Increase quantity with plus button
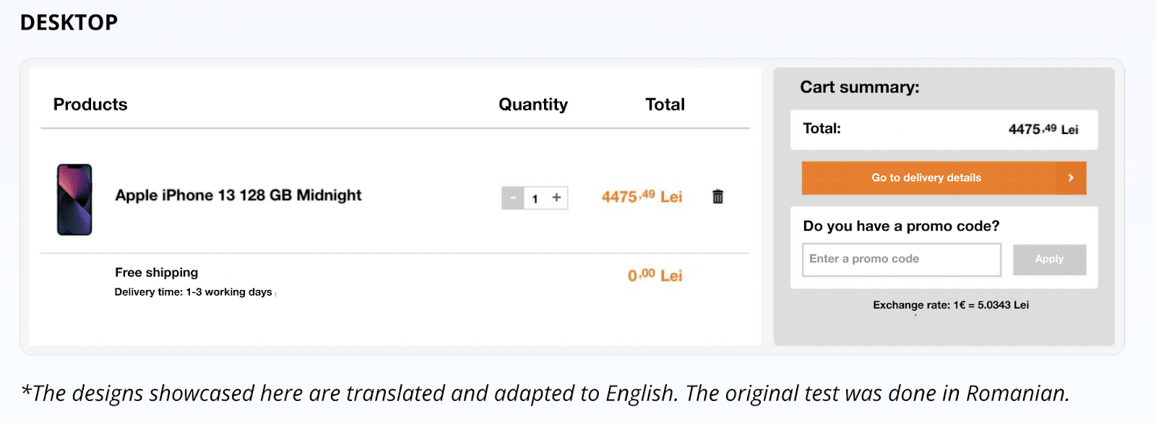This screenshot has height=424, width=1156. [556, 198]
